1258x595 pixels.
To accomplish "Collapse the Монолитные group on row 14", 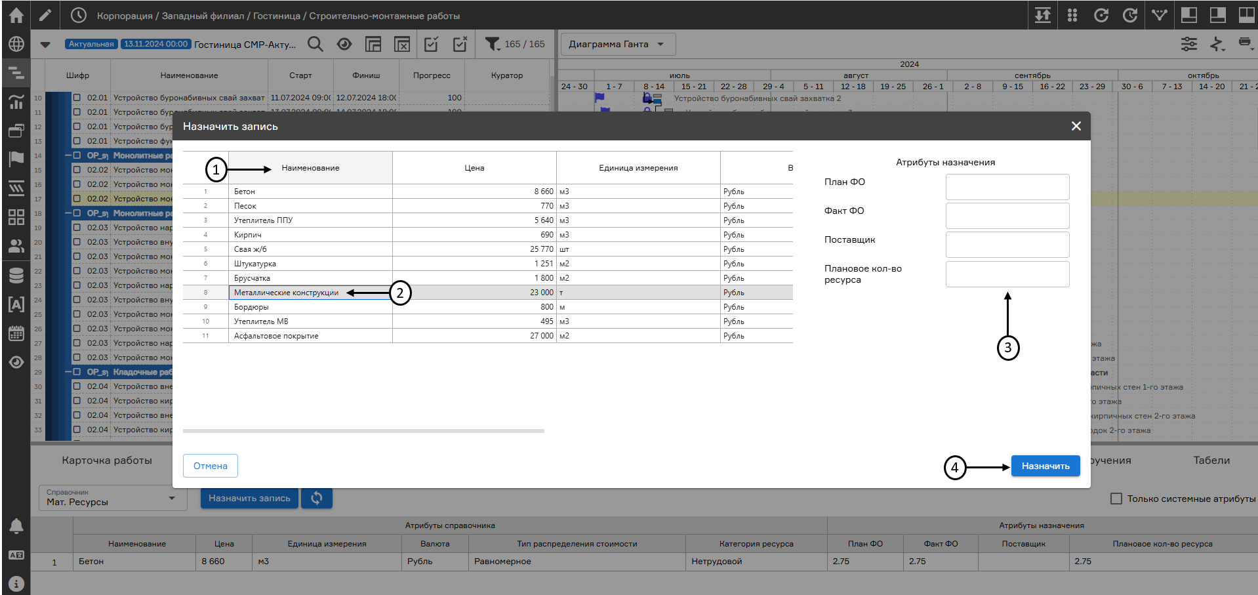I will pyautogui.click(x=68, y=155).
